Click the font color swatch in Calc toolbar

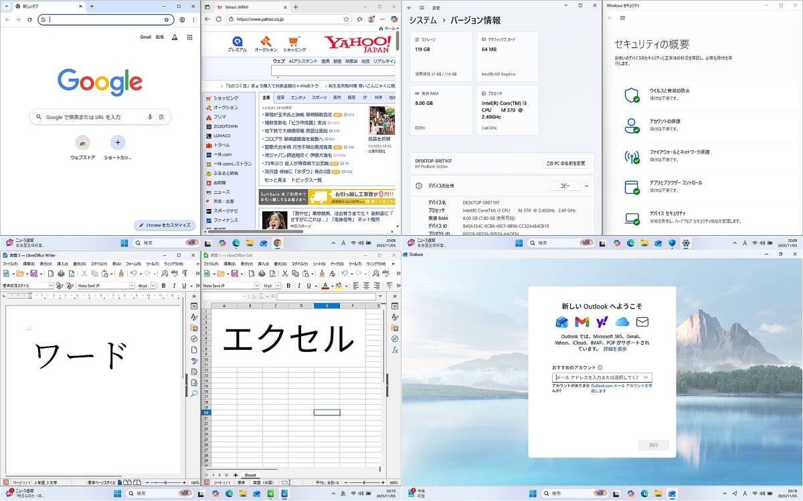324,286
